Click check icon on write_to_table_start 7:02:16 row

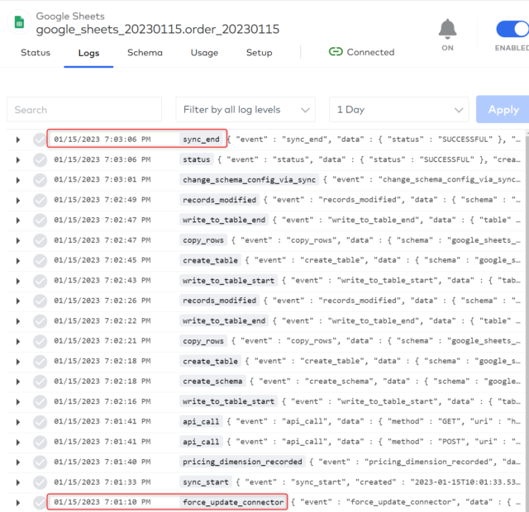click(40, 401)
